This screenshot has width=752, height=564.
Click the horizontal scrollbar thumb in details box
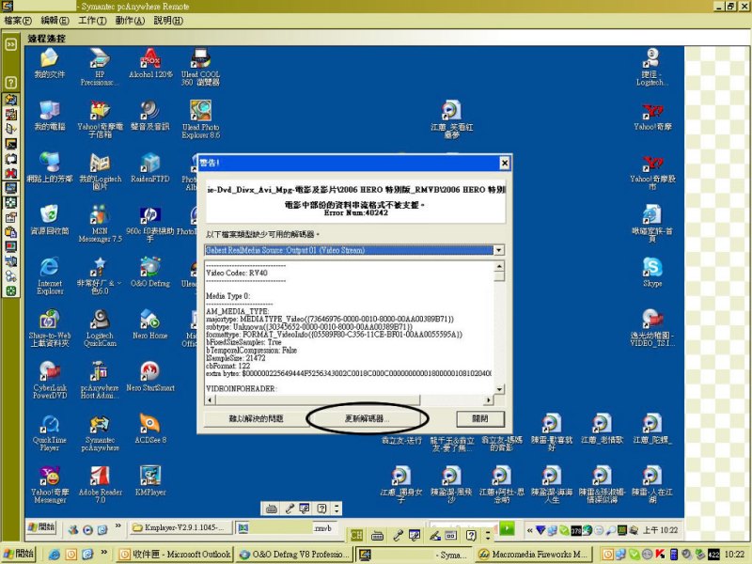coord(318,399)
